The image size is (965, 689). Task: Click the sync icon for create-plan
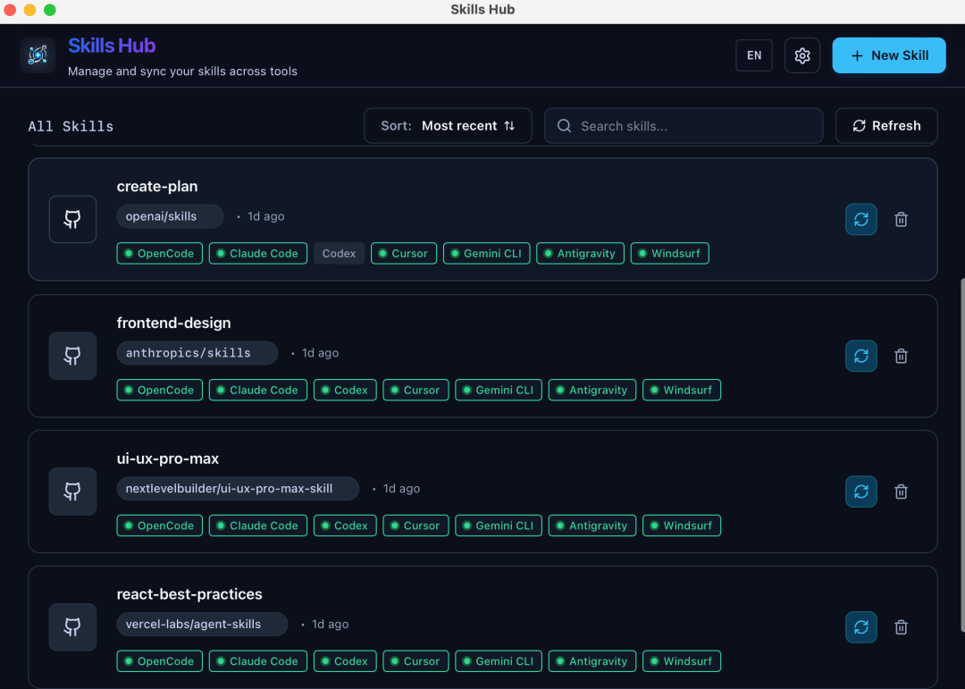tap(860, 219)
